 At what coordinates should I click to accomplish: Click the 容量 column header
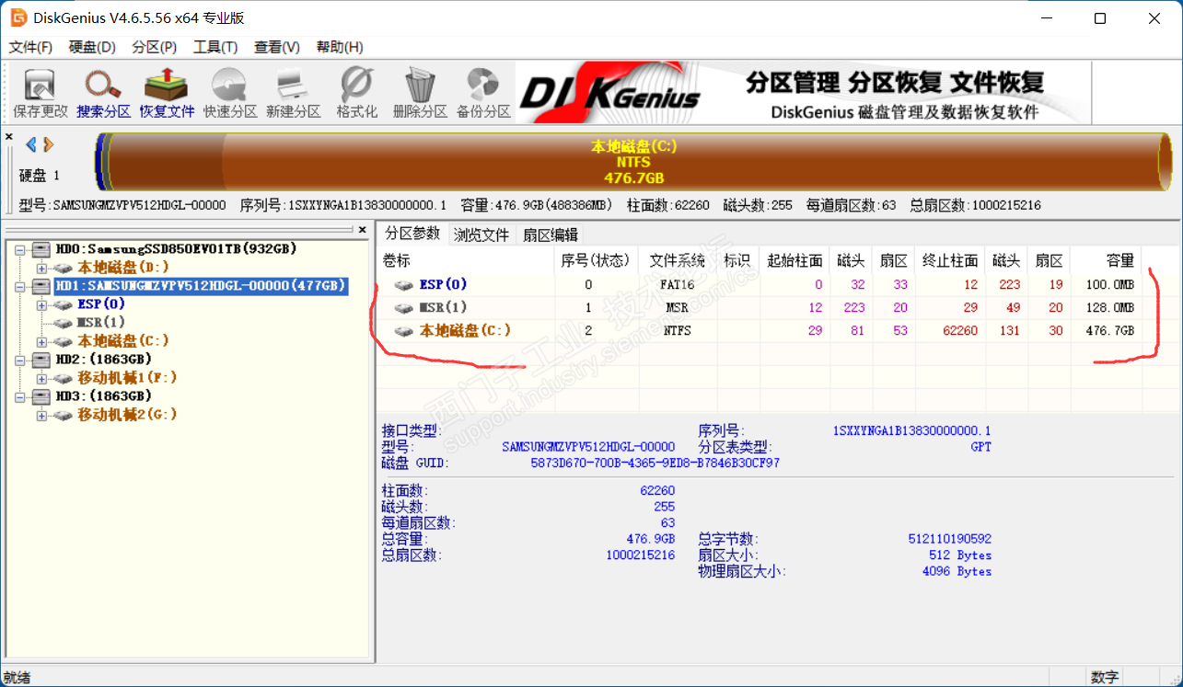[x=1106, y=260]
